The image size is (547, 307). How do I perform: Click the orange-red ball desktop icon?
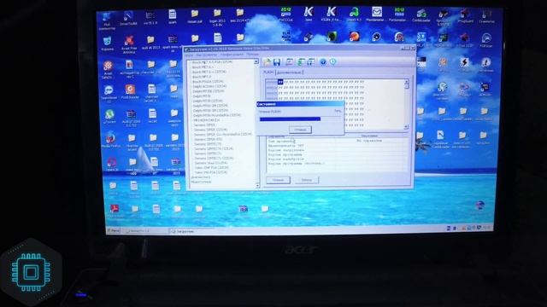coord(354,37)
